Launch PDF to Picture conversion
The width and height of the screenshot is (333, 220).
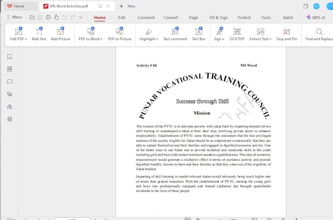[x=119, y=34]
